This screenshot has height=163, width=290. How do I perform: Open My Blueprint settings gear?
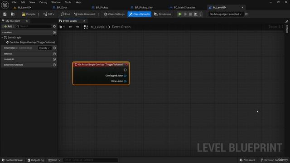(54, 26)
